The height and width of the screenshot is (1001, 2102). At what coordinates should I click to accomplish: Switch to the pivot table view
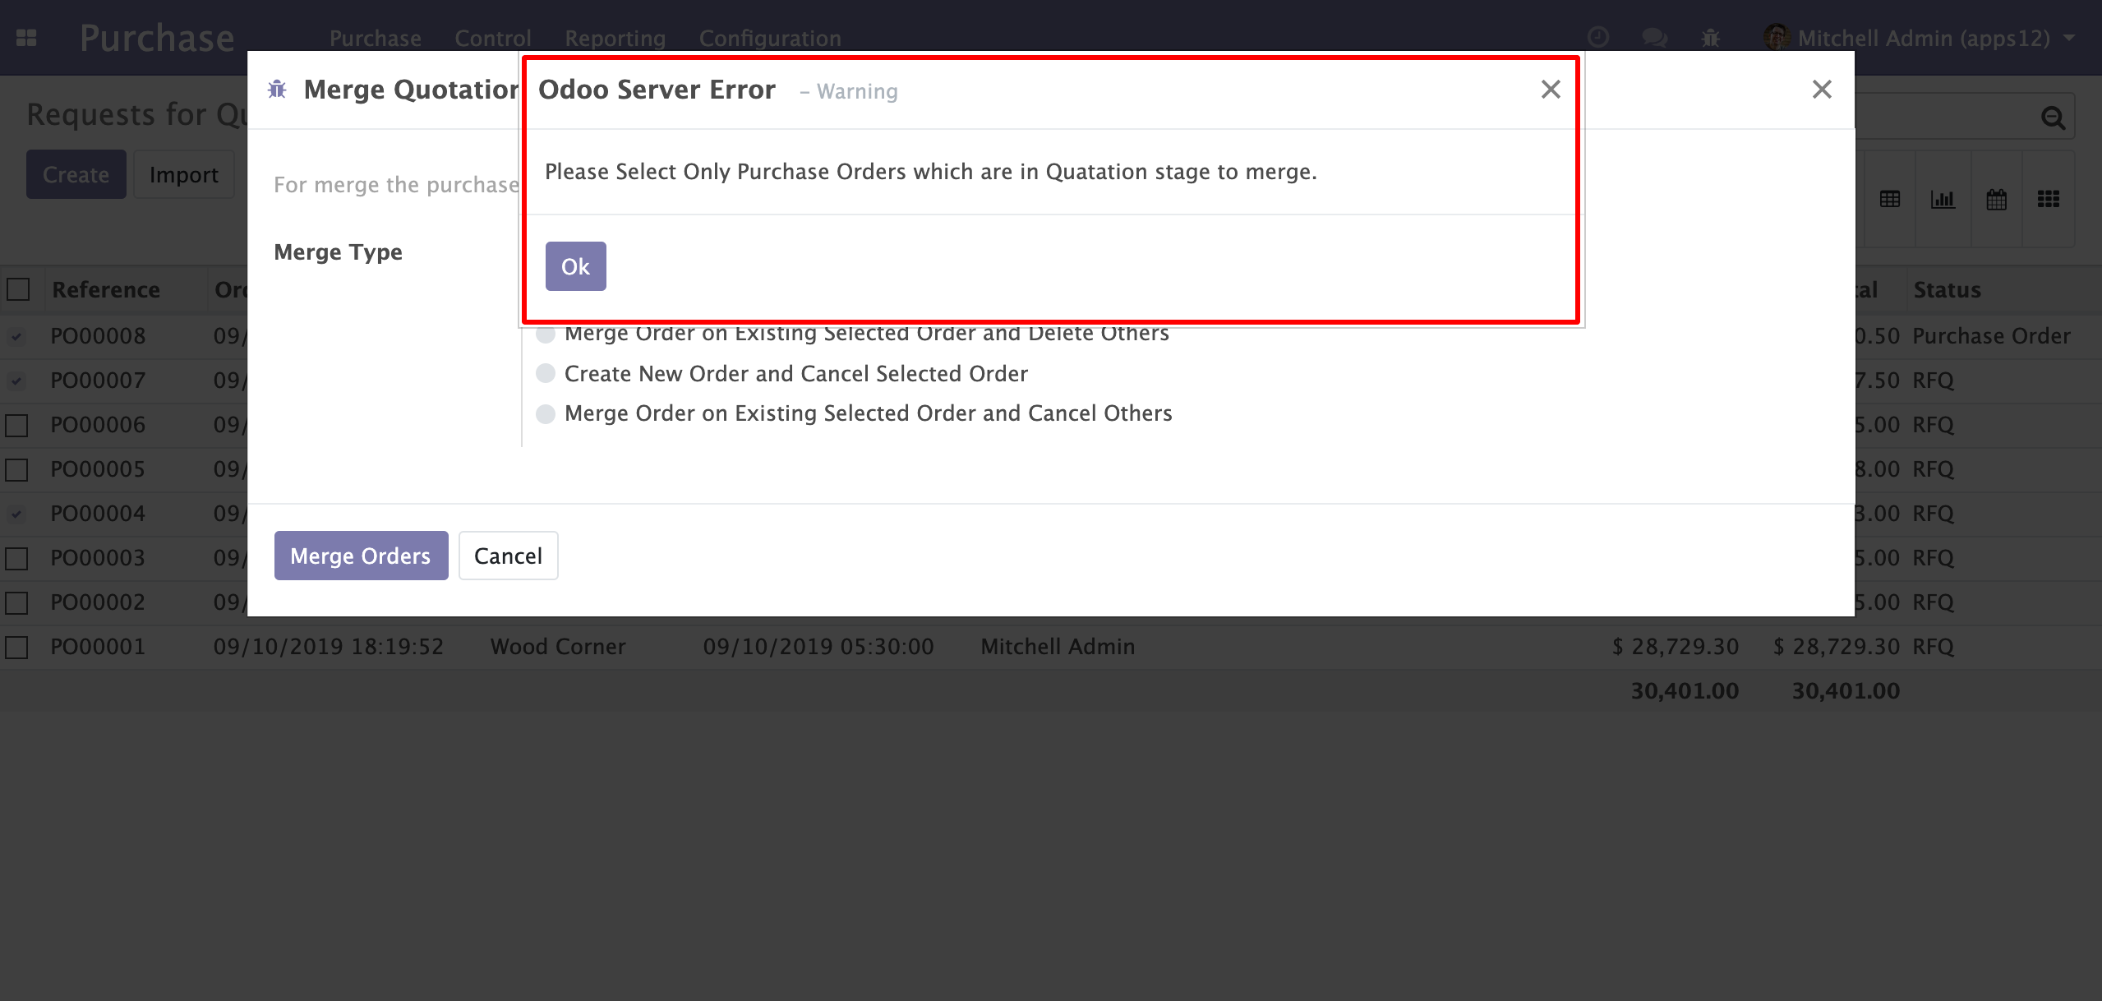(x=1890, y=199)
